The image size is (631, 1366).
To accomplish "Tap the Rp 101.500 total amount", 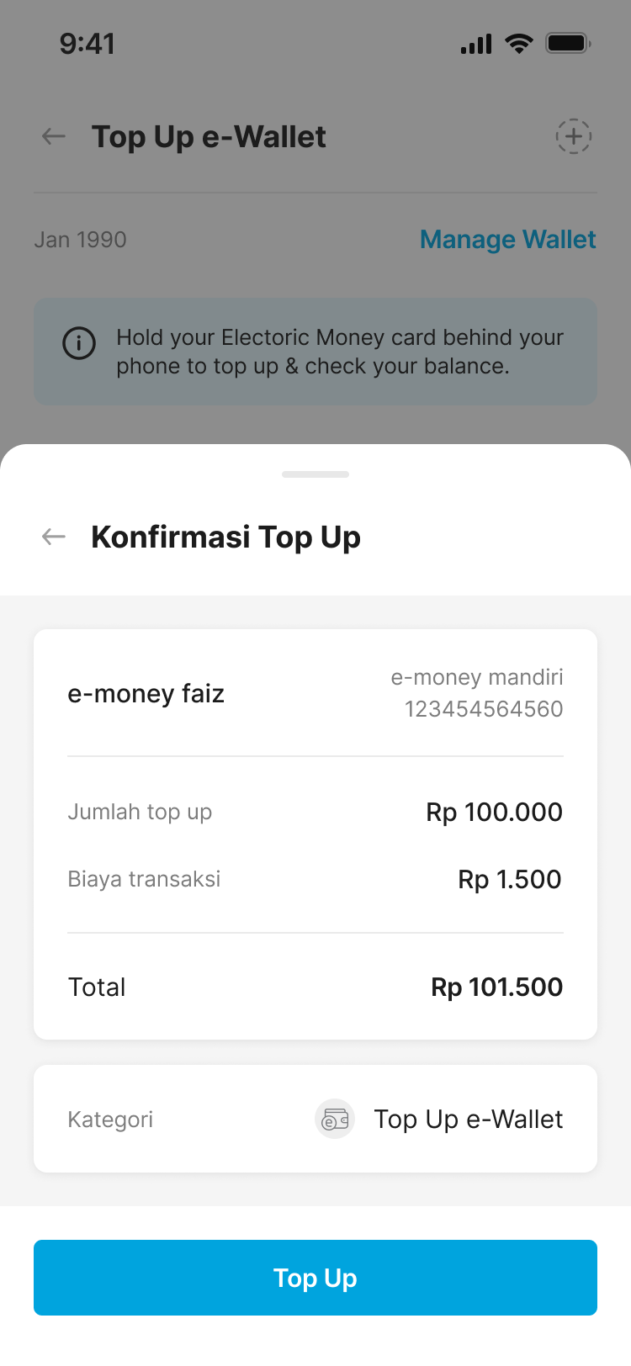I will [x=496, y=987].
